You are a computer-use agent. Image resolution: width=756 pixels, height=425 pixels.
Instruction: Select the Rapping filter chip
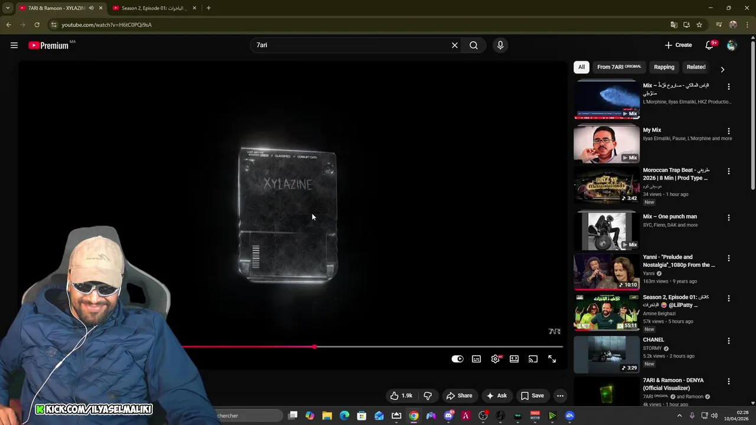coord(664,67)
